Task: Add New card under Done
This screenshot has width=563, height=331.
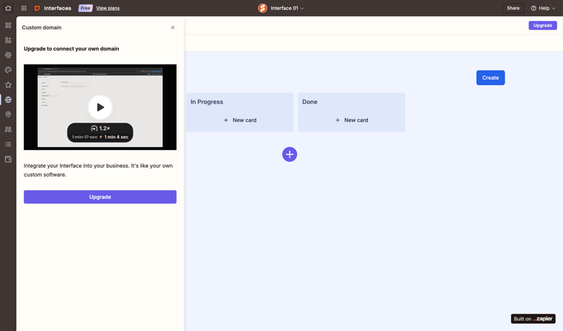Action: click(x=351, y=120)
